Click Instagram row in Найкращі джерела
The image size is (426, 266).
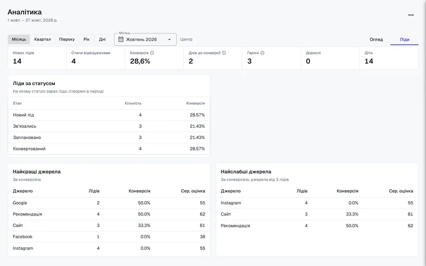tap(109, 248)
